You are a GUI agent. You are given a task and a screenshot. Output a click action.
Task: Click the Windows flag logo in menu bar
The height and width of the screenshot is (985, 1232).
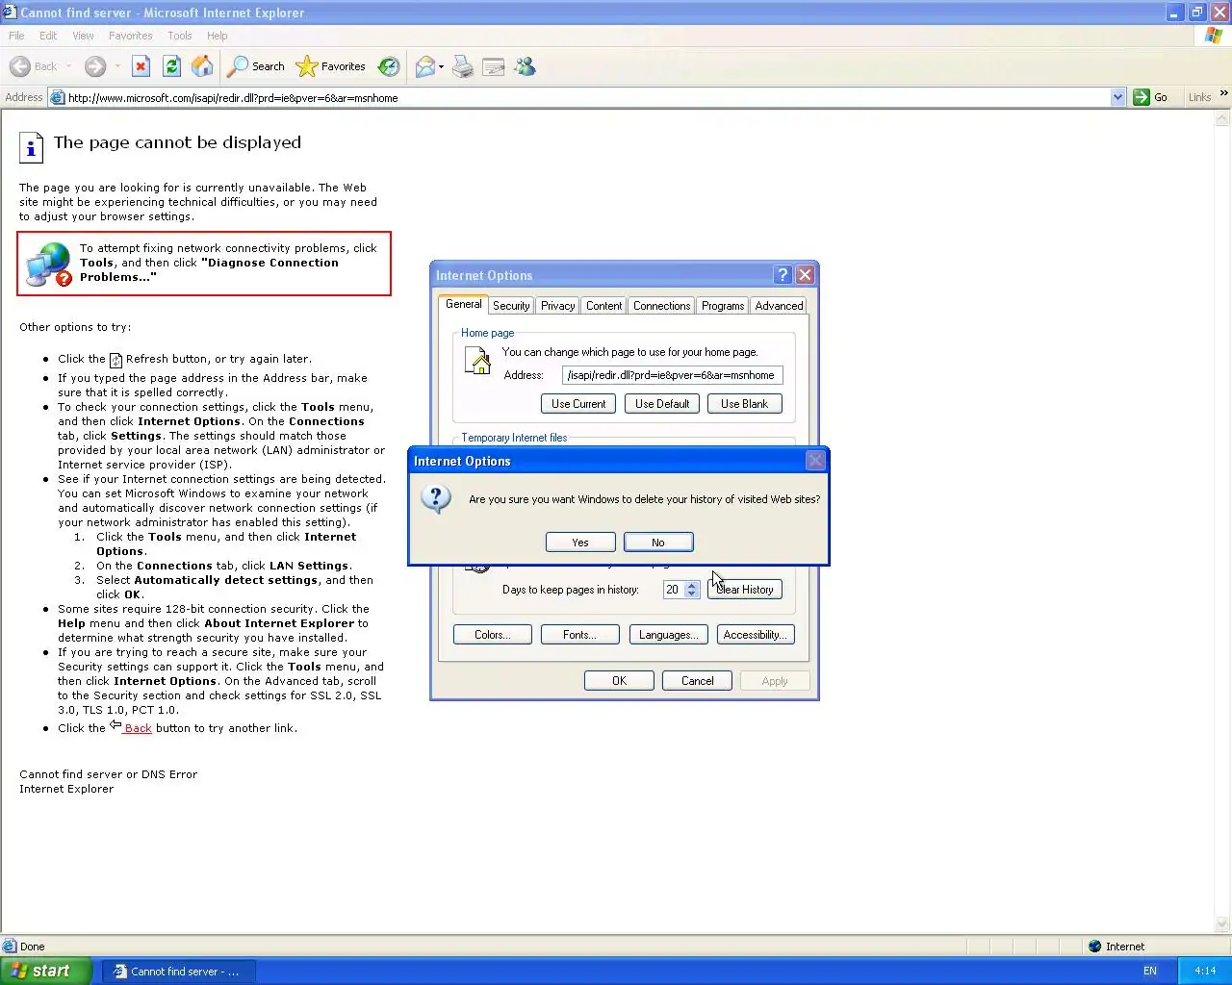[x=1214, y=36]
